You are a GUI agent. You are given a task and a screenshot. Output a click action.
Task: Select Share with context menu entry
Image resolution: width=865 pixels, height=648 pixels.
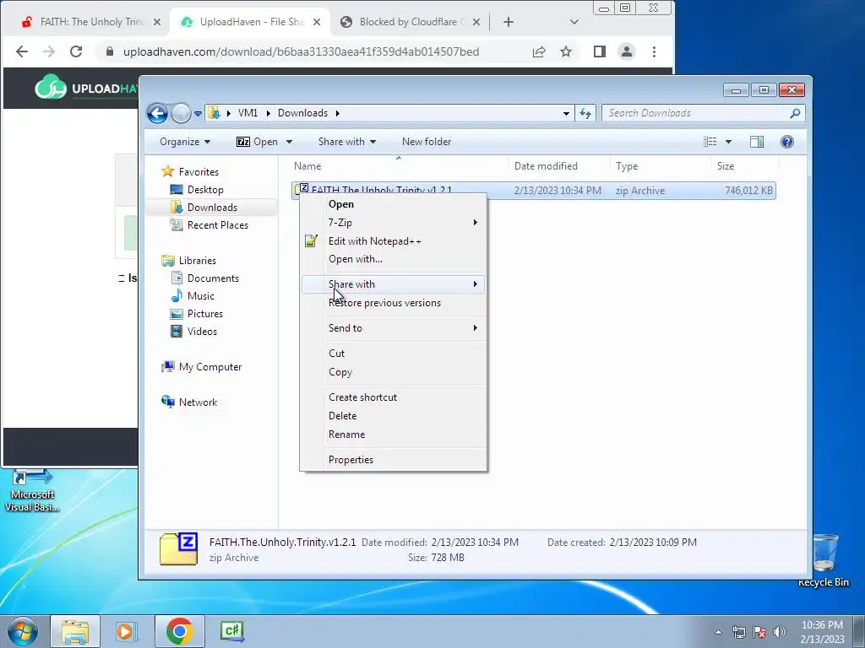pyautogui.click(x=393, y=284)
